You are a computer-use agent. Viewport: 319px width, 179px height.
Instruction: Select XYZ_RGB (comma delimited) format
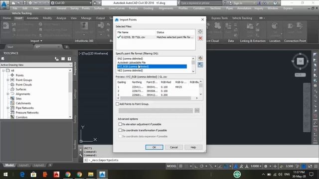click(152, 67)
